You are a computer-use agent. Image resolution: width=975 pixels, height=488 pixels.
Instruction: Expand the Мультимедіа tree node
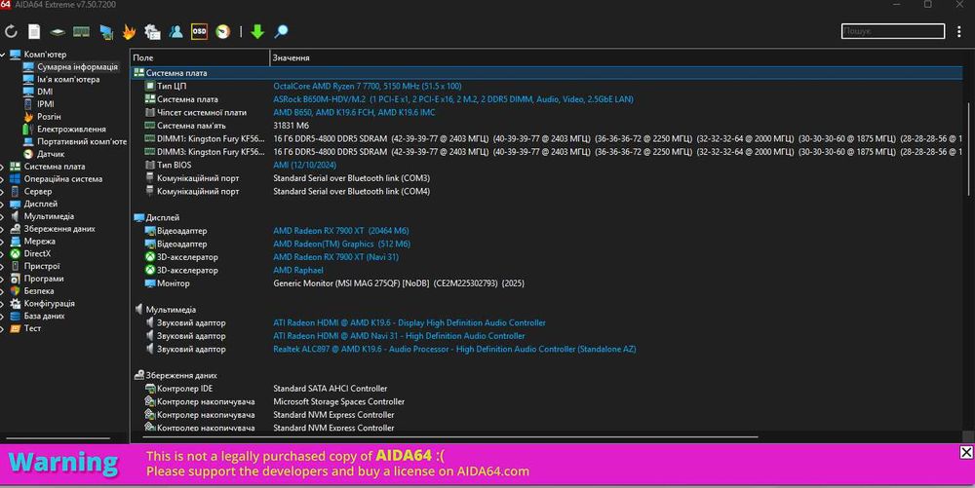[3, 216]
